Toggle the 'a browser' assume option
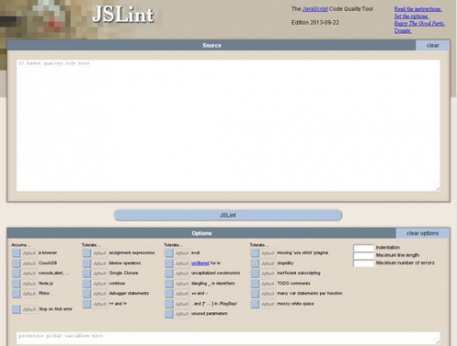457x346 pixels. [16, 253]
